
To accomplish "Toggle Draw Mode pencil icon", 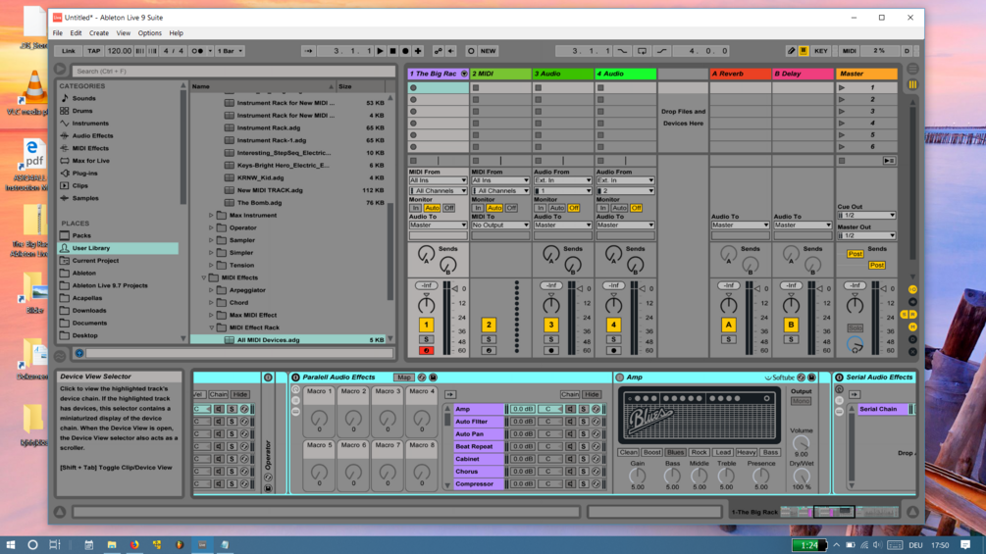I will point(791,51).
